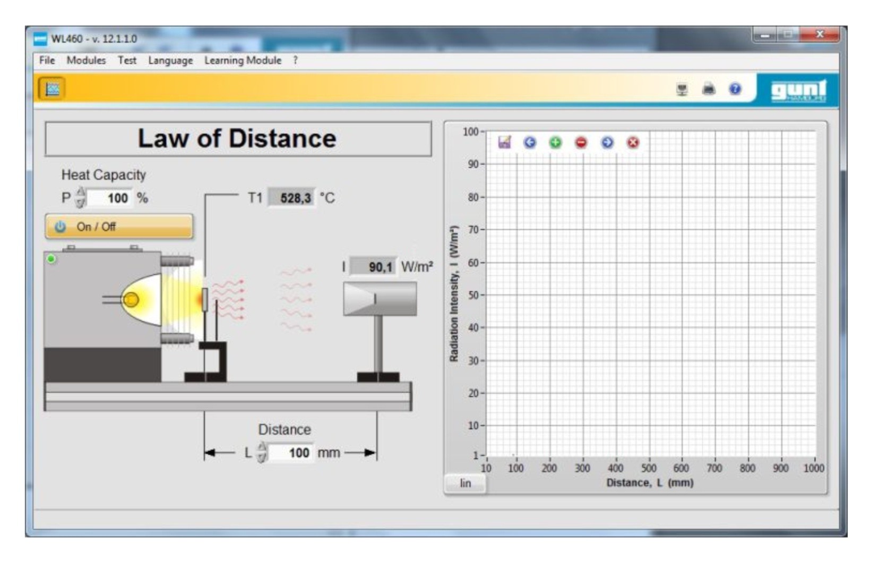Open the Language menu
This screenshot has width=870, height=564.
coord(170,60)
